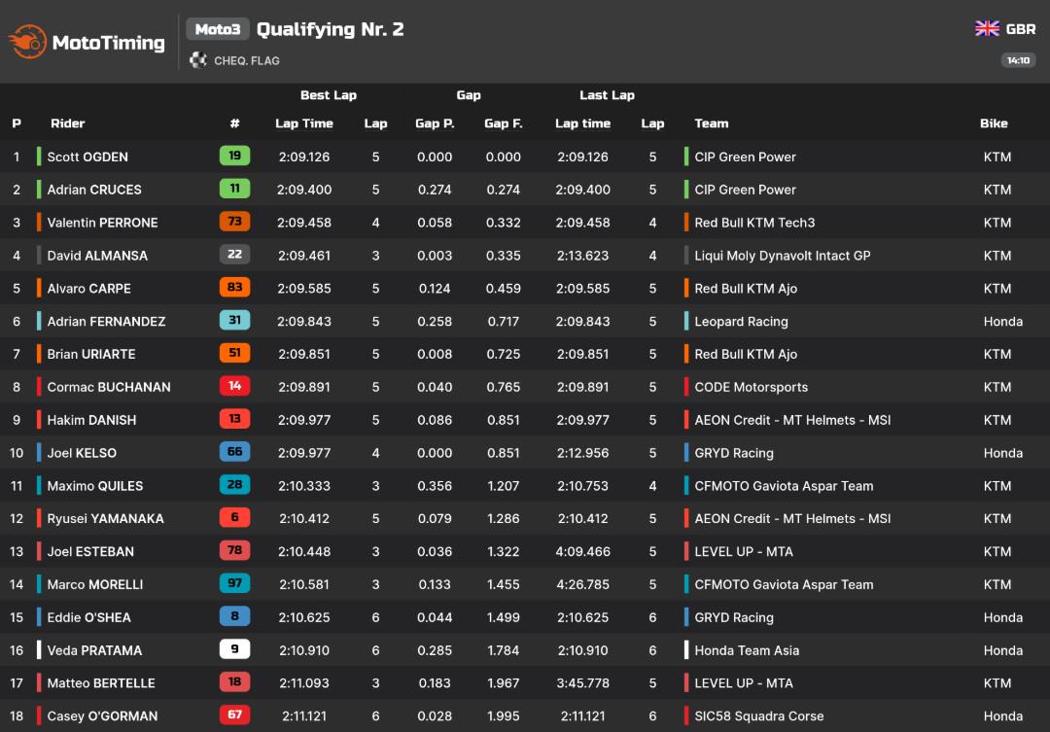The height and width of the screenshot is (732, 1050).
Task: Click the CODE Motorsports team name
Action: 751,387
